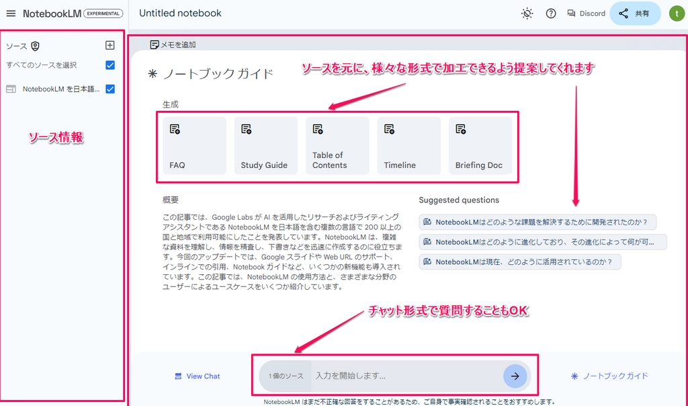Select suggested question about 活用されている
The height and width of the screenshot is (406, 688).
tap(520, 261)
